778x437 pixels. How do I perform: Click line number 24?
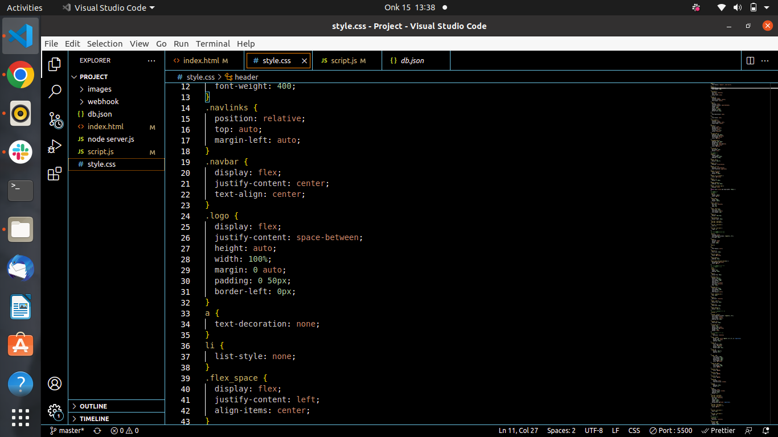[185, 216]
